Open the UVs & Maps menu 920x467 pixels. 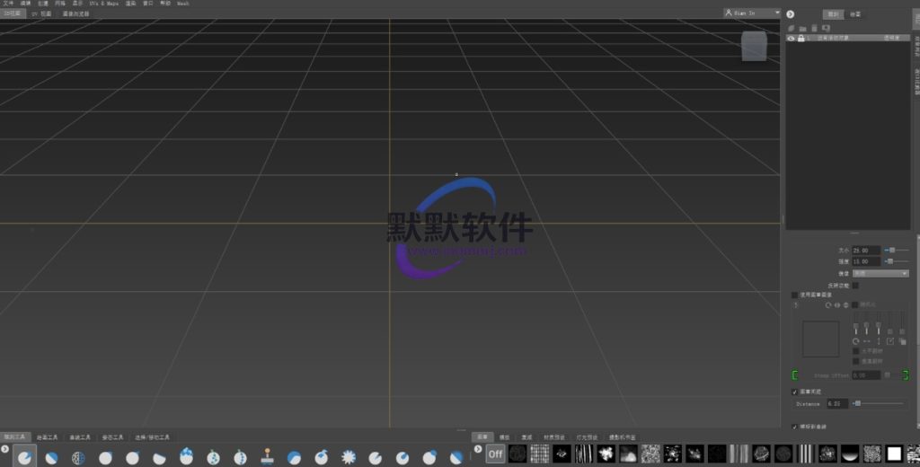pos(104,4)
